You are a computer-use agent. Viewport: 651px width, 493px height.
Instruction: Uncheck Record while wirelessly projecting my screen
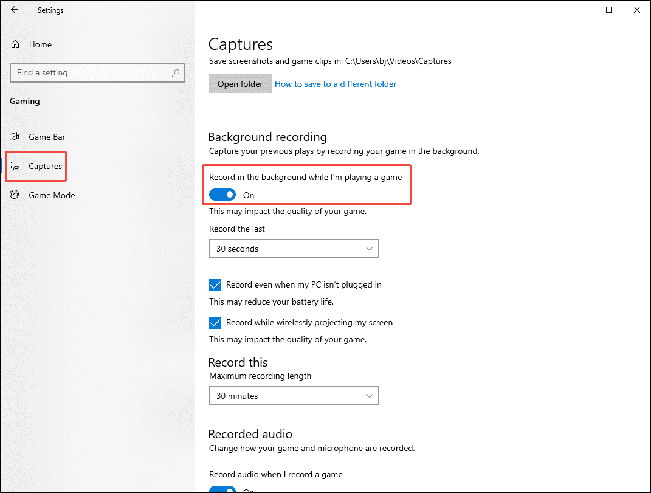pyautogui.click(x=215, y=323)
